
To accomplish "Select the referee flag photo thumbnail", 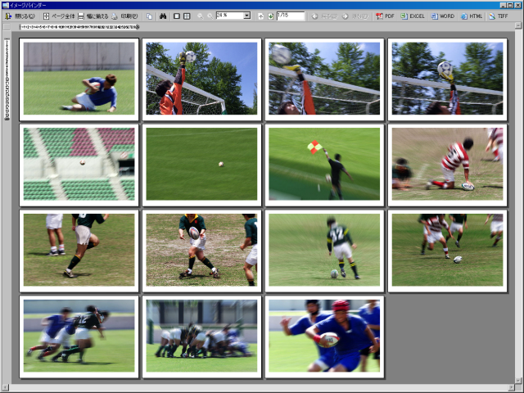I will click(324, 164).
